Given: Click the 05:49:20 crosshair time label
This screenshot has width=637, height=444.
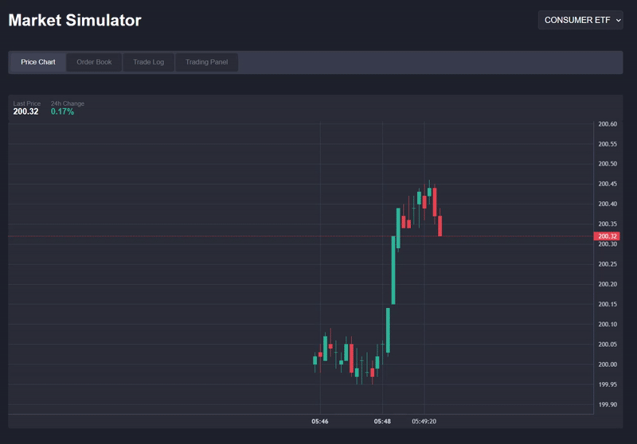Looking at the screenshot, I should pyautogui.click(x=424, y=421).
